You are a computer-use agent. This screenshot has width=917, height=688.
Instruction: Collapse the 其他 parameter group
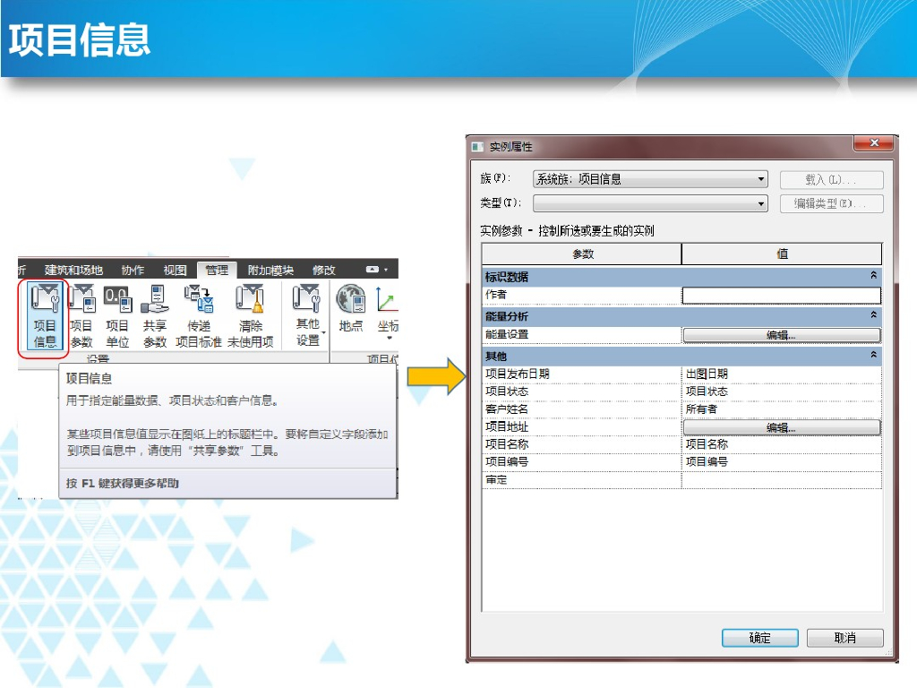873,356
